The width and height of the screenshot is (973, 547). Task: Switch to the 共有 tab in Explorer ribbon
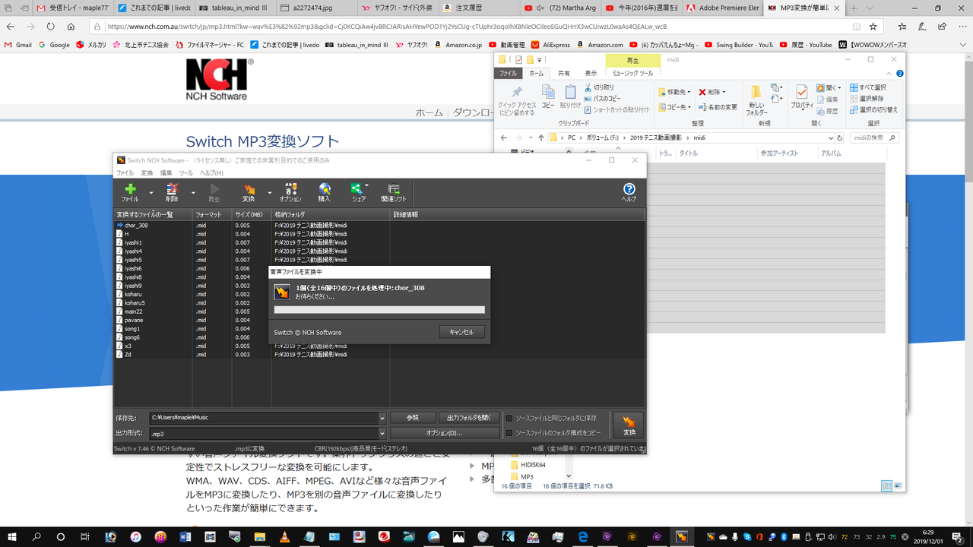(563, 74)
